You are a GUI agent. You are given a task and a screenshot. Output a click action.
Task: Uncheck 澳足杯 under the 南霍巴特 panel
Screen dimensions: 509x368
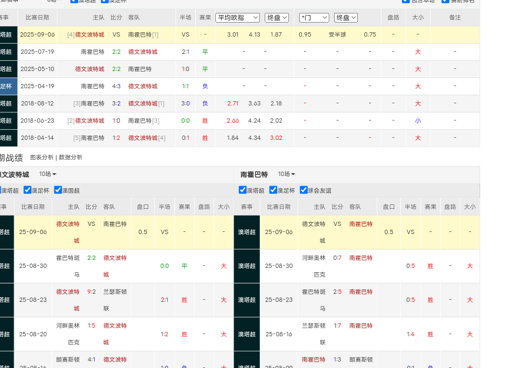click(273, 190)
